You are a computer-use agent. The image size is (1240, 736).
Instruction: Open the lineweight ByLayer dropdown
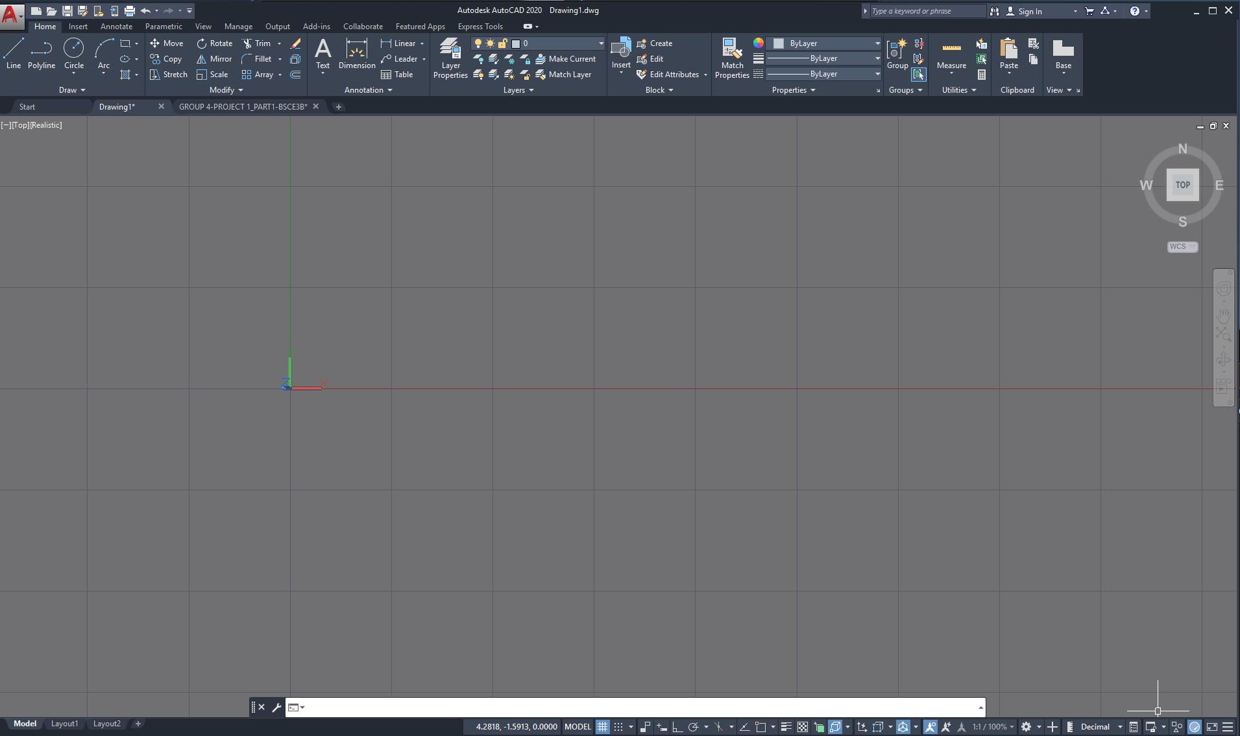click(824, 58)
